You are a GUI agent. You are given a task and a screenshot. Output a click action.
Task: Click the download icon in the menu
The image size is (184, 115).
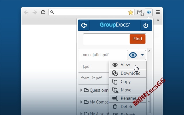point(115,73)
